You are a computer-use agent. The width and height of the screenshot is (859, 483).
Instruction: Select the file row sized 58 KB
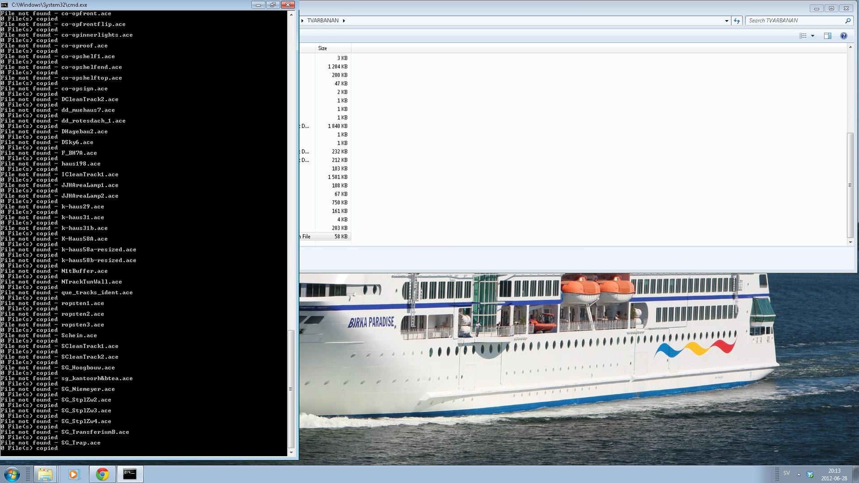(x=325, y=237)
